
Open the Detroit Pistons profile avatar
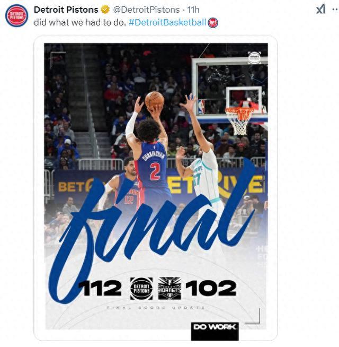pos(16,15)
